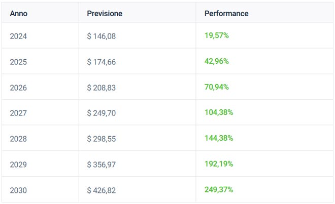Click the $ 298,55 forecast value
This screenshot has height=204, width=335.
click(102, 139)
